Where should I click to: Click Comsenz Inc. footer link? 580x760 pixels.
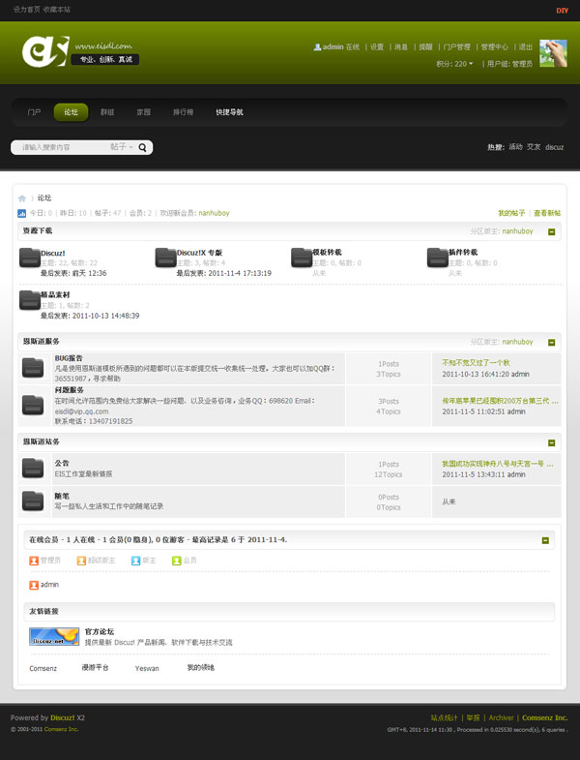point(544,717)
